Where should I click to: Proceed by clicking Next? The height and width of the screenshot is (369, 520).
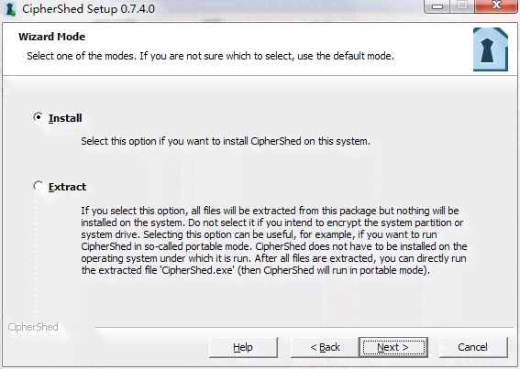click(393, 347)
